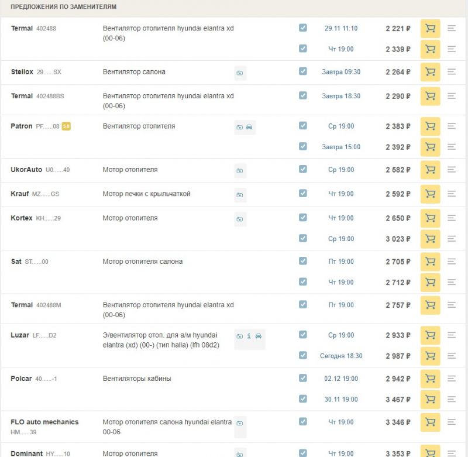Click the 'Мотор печки с крыльчаткой' description
This screenshot has height=457, width=468.
(x=146, y=194)
